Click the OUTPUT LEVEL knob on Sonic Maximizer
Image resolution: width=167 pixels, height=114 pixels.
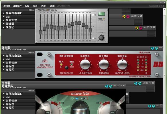click(122, 64)
